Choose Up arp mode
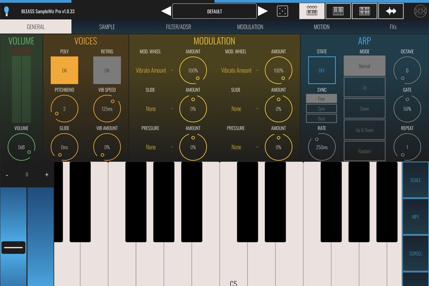429x286 pixels. (365, 87)
